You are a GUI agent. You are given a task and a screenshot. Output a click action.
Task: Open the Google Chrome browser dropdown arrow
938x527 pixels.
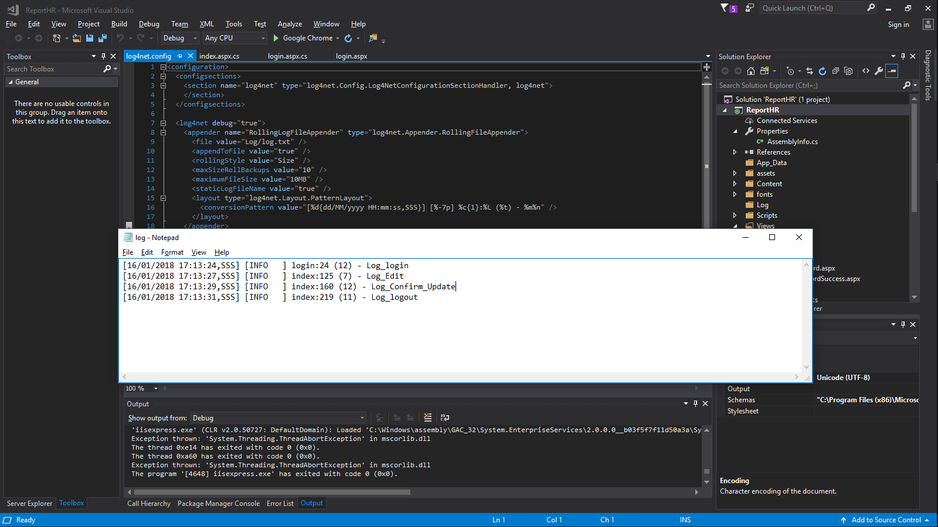pos(338,38)
